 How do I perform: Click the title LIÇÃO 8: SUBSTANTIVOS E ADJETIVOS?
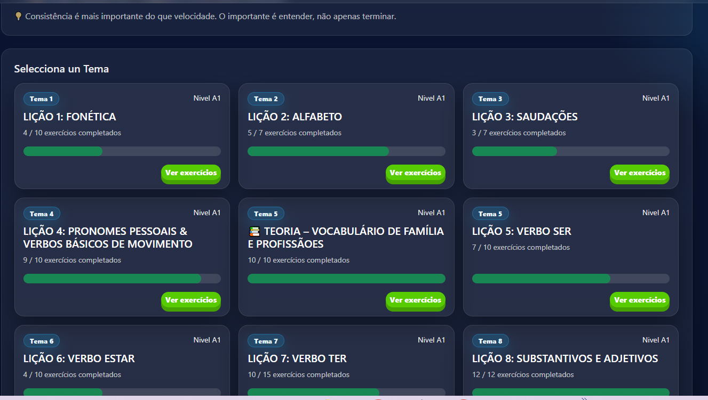(565, 358)
